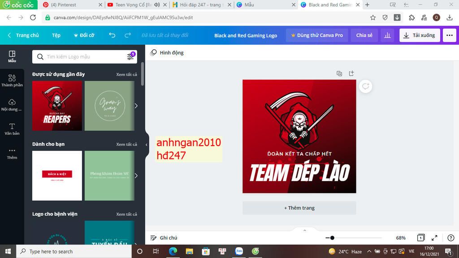The width and height of the screenshot is (459, 258).
Task: Click the browser address bar URL
Action: [123, 17]
